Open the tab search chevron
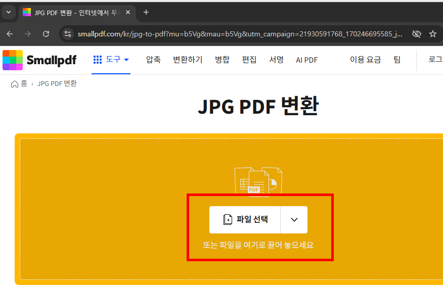The width and height of the screenshot is (443, 288). coord(9,12)
